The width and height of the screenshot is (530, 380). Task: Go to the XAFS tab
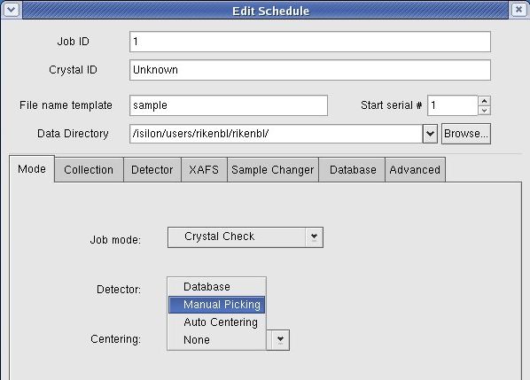tap(204, 169)
